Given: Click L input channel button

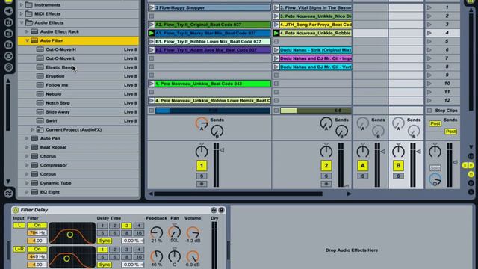Looking at the screenshot, I should 19,226.
